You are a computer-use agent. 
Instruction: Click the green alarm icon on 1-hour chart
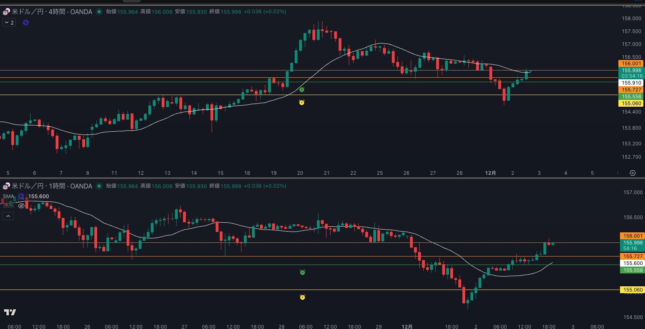tap(302, 273)
